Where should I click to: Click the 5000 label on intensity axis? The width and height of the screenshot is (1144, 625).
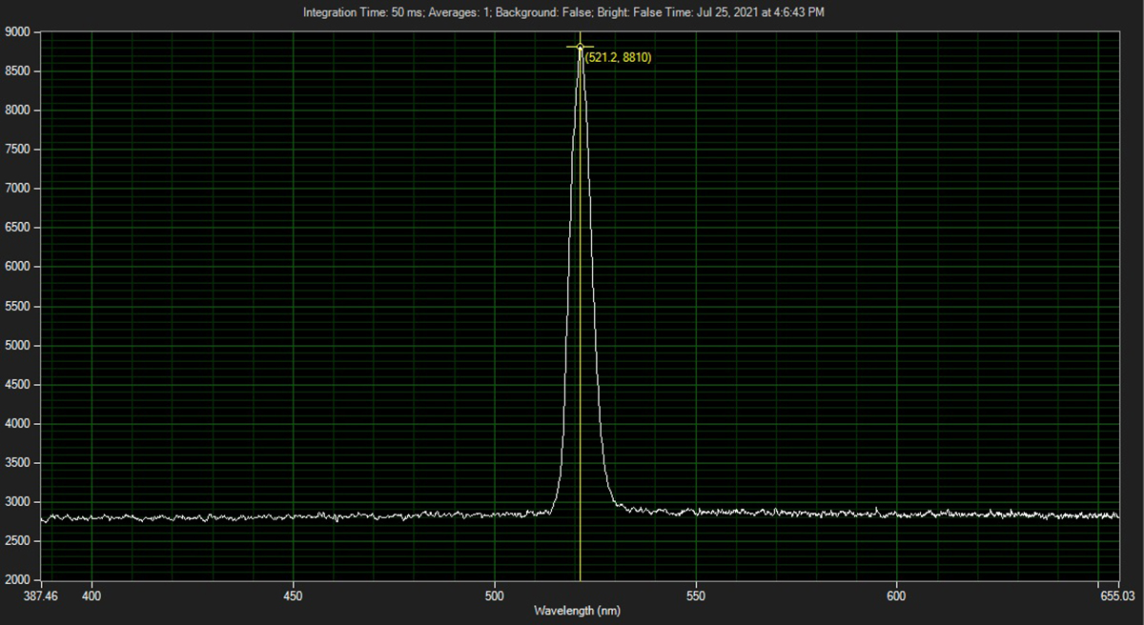pyautogui.click(x=18, y=346)
